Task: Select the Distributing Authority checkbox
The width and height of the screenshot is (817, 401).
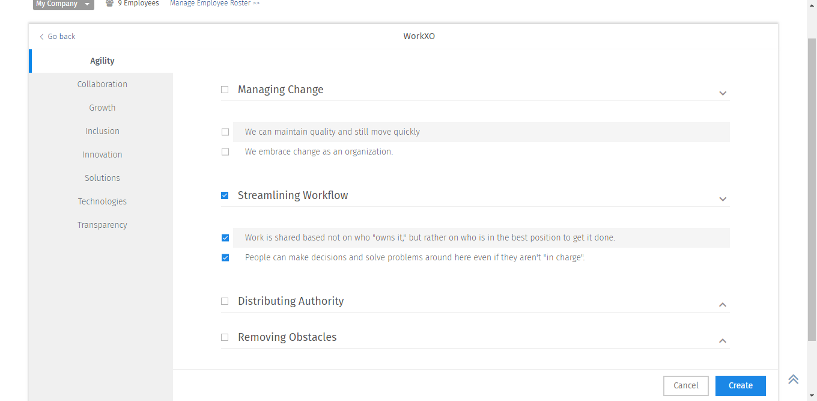Action: [225, 301]
